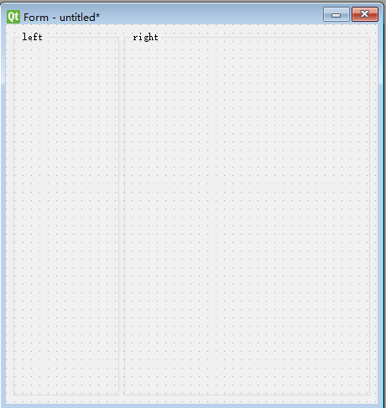
Task: Click the empty title bar area
Action: coord(210,15)
